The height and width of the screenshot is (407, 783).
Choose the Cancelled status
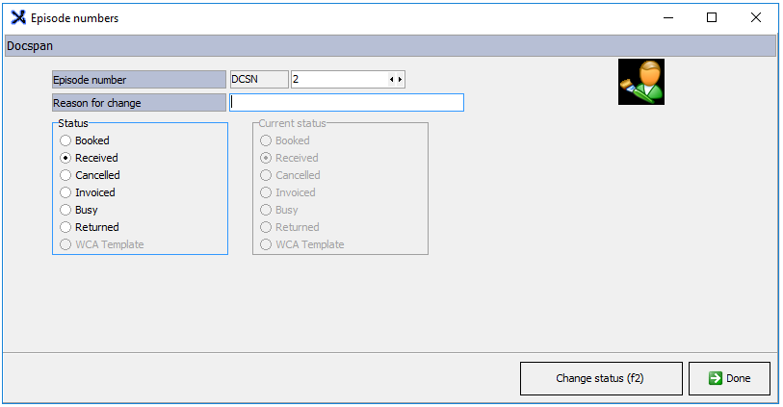pos(66,175)
